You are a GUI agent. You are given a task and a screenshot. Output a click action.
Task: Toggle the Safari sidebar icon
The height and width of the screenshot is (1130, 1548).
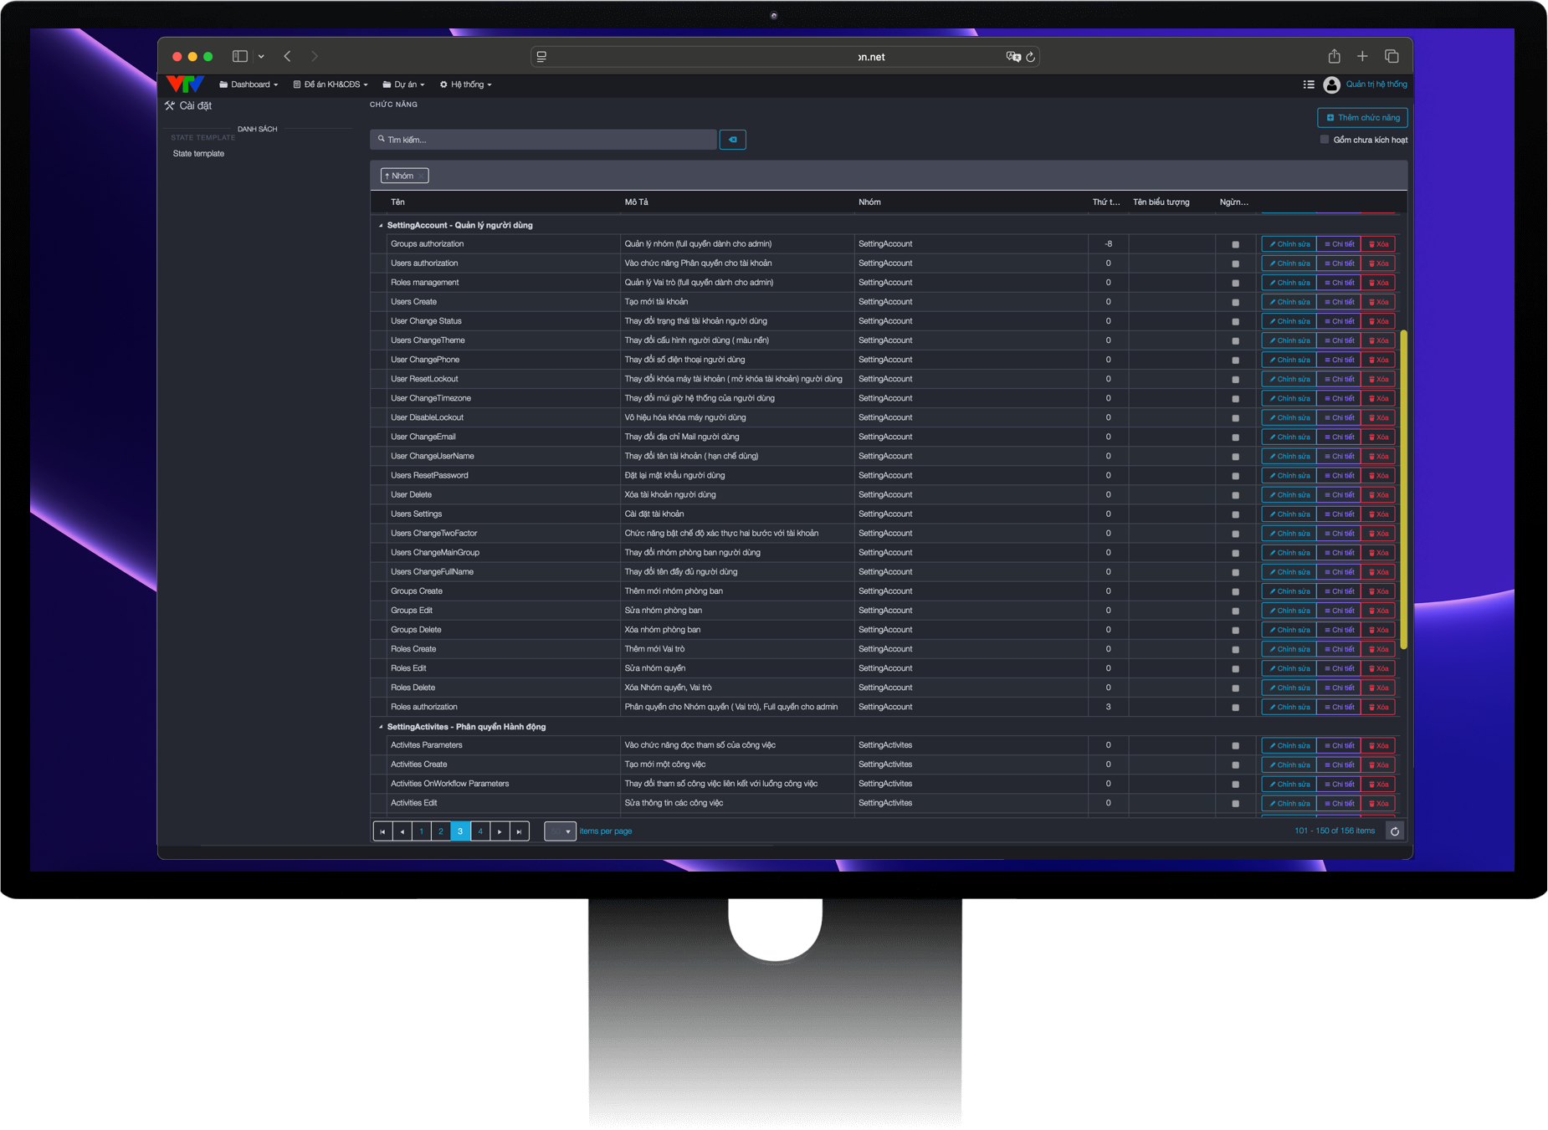pyautogui.click(x=240, y=56)
